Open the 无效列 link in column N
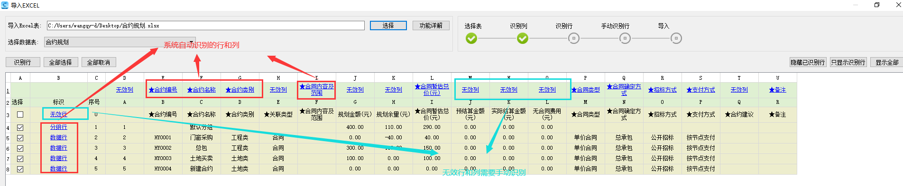This screenshot has width=903, height=186. coord(509,90)
